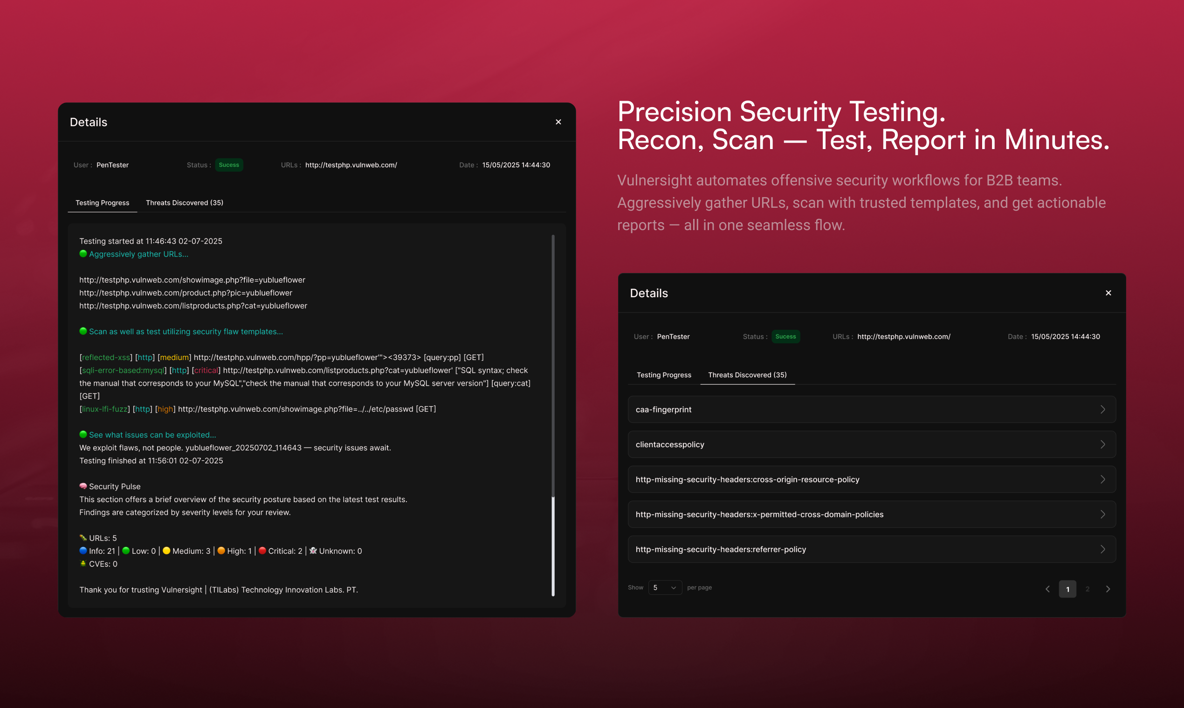Open Testing Progress tab in left dialog
This screenshot has height=708, width=1184.
tap(102, 203)
